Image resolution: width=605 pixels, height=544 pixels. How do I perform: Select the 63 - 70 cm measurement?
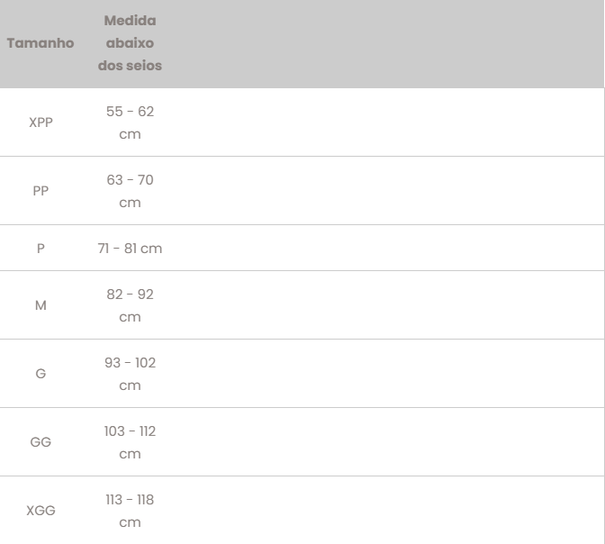pos(130,191)
